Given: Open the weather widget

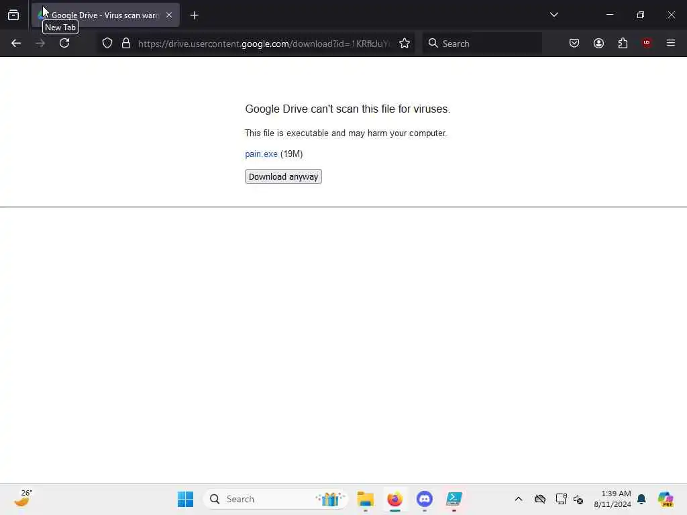Looking at the screenshot, I should 23,499.
